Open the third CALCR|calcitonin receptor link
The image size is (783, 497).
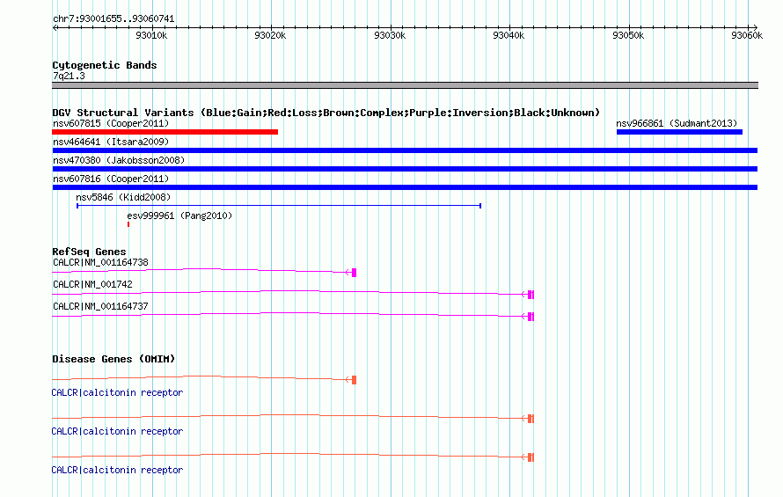pos(117,470)
